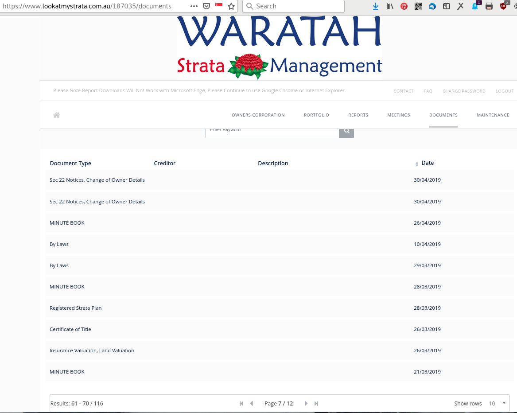Viewport: 517px width, 413px height.
Task: Select the Documents menu tab
Action: 443,115
